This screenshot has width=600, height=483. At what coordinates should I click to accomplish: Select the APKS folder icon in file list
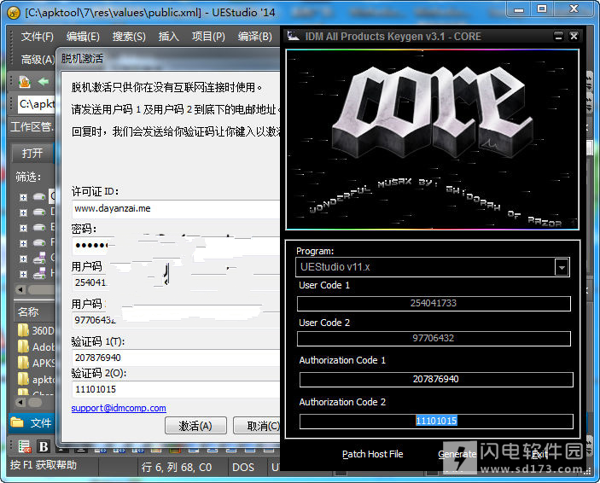click(x=23, y=363)
